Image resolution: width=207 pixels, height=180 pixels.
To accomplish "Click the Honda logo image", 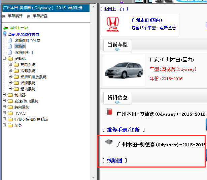I will click(113, 24).
